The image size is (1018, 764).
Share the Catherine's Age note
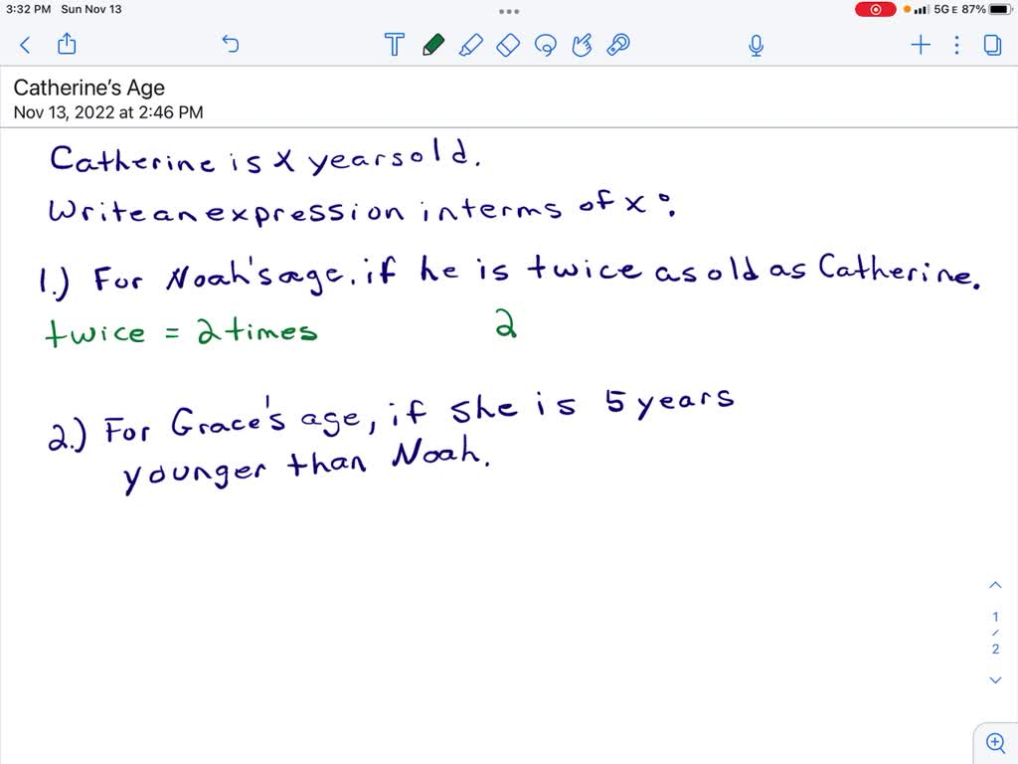(x=67, y=45)
